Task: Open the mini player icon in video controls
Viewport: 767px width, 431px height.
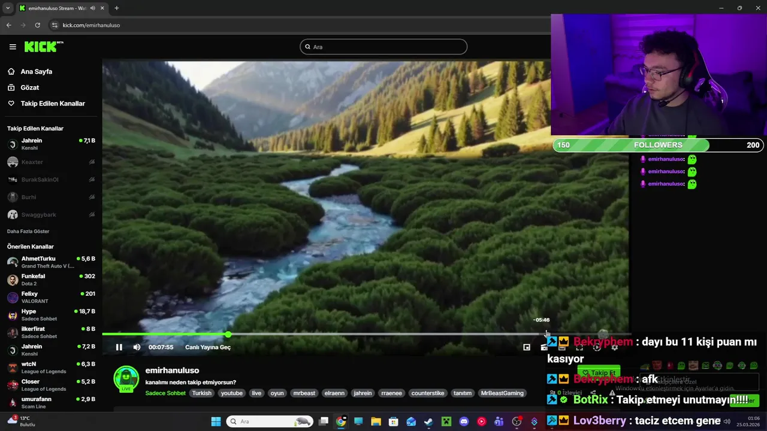Action: pos(526,347)
